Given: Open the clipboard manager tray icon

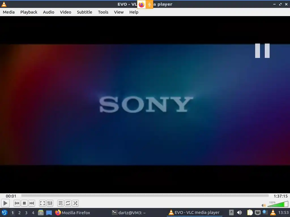Looking at the screenshot, I should (250, 212).
